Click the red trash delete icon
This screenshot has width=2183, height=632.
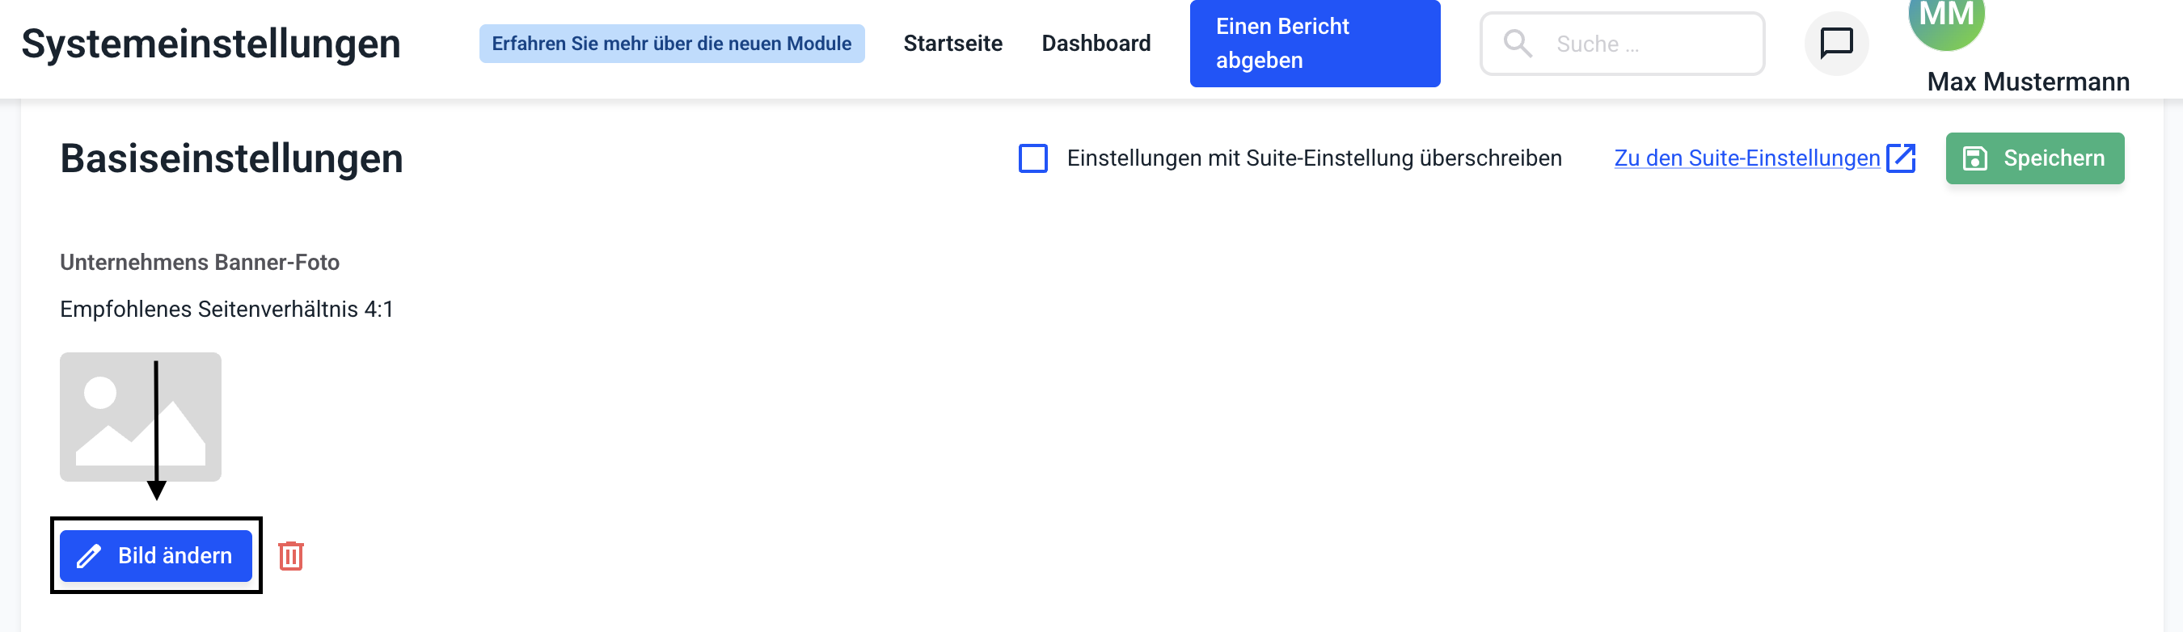pos(291,556)
